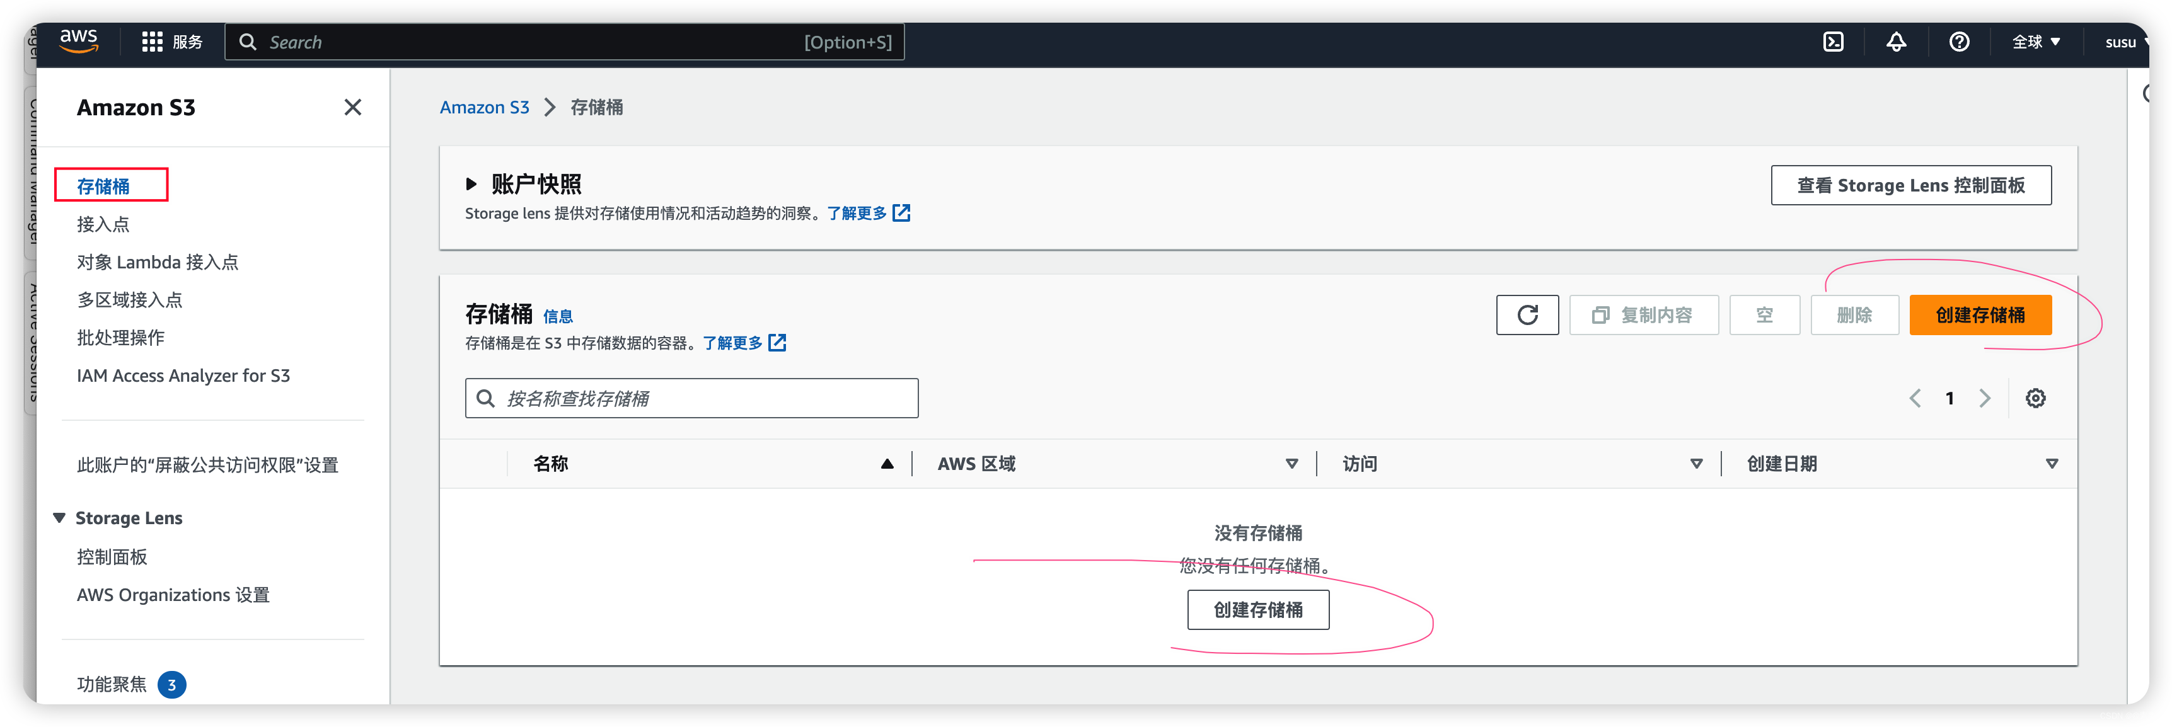Open 批处理操作 in the sidebar
The width and height of the screenshot is (2172, 727).
(x=120, y=338)
